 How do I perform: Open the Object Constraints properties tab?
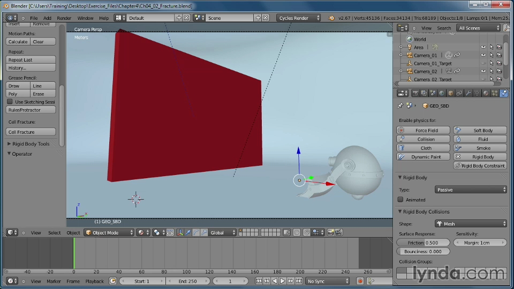459,93
